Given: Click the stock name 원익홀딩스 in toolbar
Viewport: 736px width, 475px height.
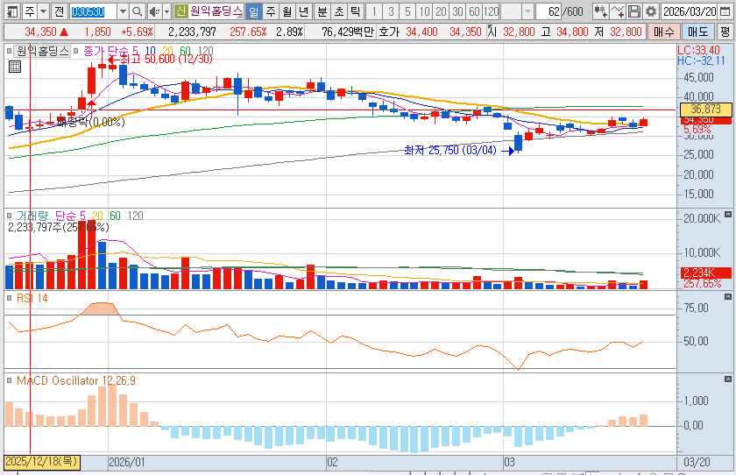Looking at the screenshot, I should [x=216, y=11].
